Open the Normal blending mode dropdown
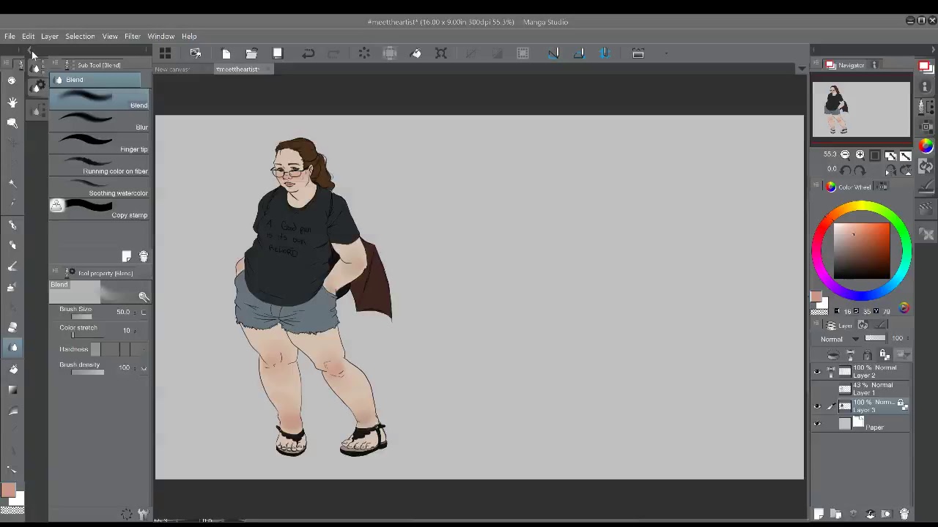Image resolution: width=938 pixels, height=527 pixels. coord(840,339)
